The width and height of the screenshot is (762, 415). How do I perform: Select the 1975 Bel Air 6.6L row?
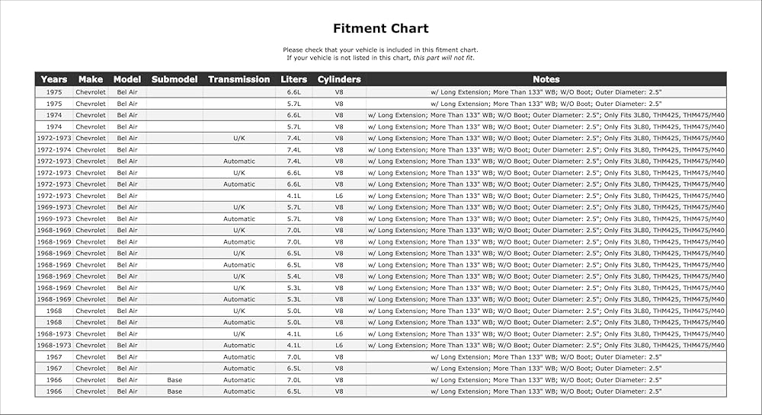(380, 91)
